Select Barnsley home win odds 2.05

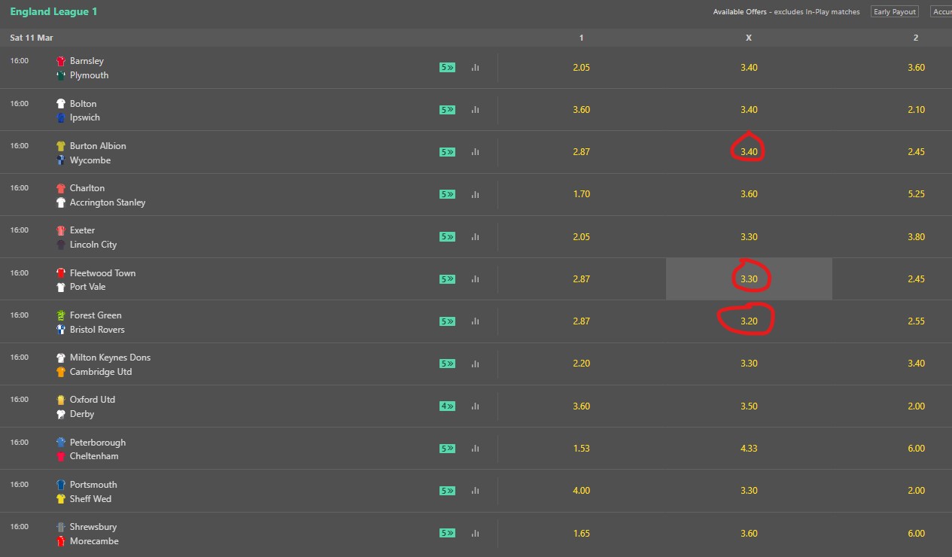[x=581, y=68]
